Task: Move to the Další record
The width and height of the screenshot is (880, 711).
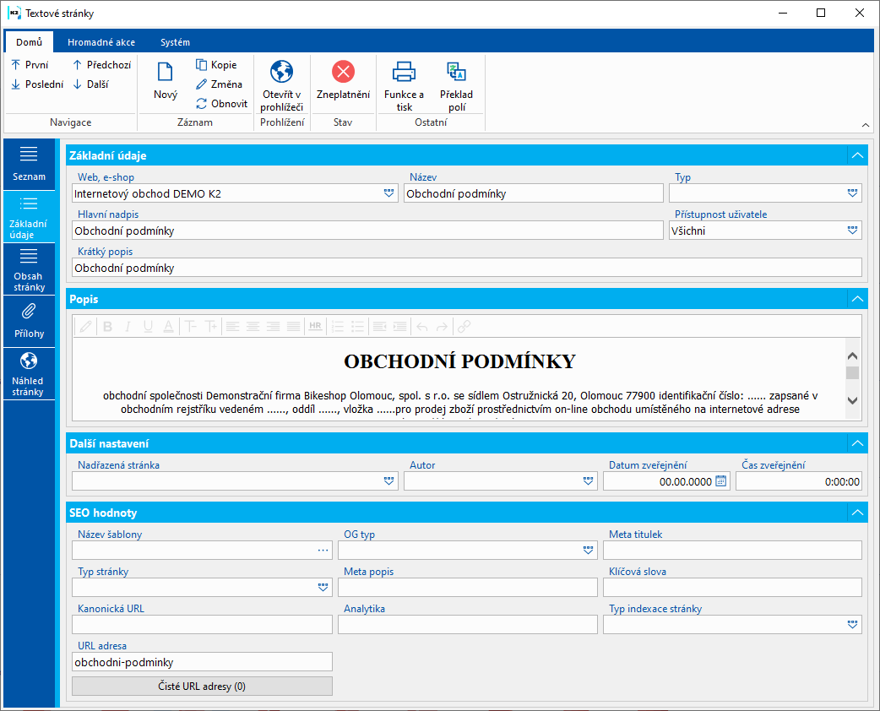Action: (90, 84)
